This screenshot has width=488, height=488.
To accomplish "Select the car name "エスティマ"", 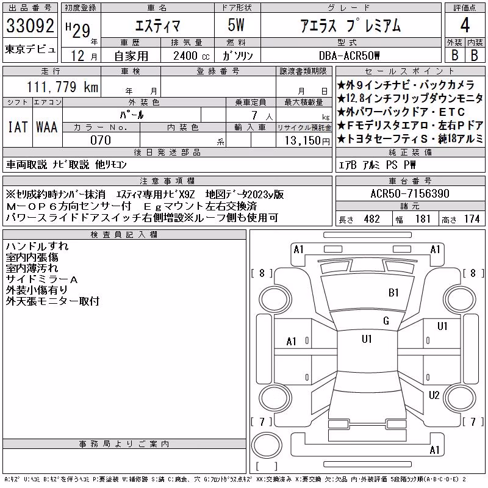I will (157, 26).
